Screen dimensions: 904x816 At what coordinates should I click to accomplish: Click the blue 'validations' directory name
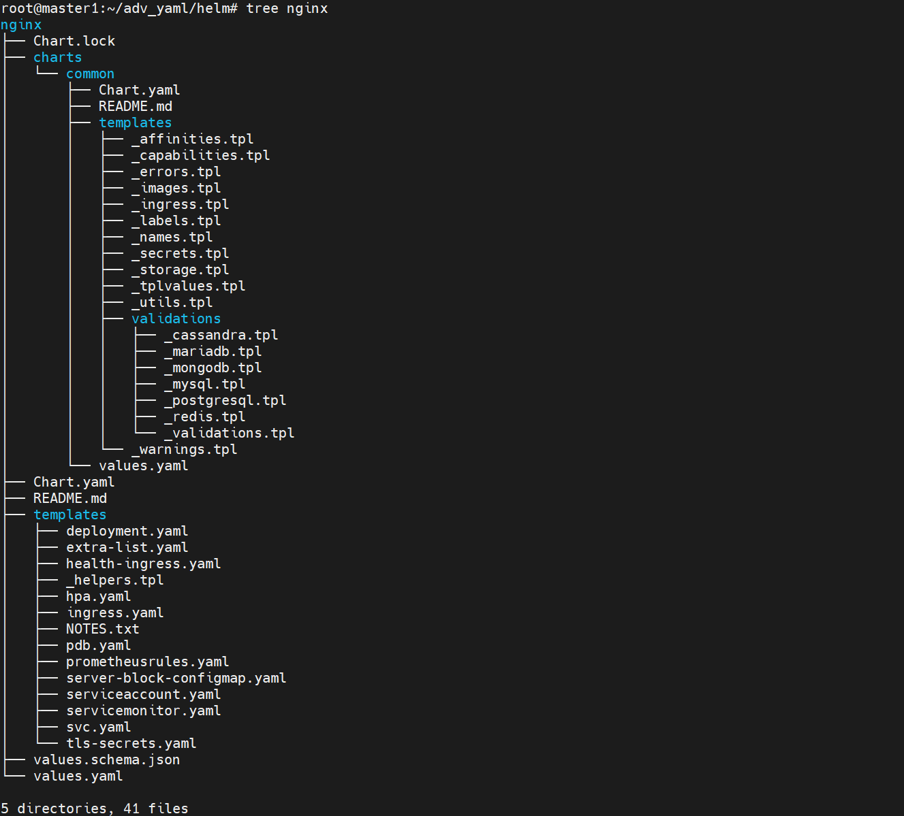coord(176,319)
